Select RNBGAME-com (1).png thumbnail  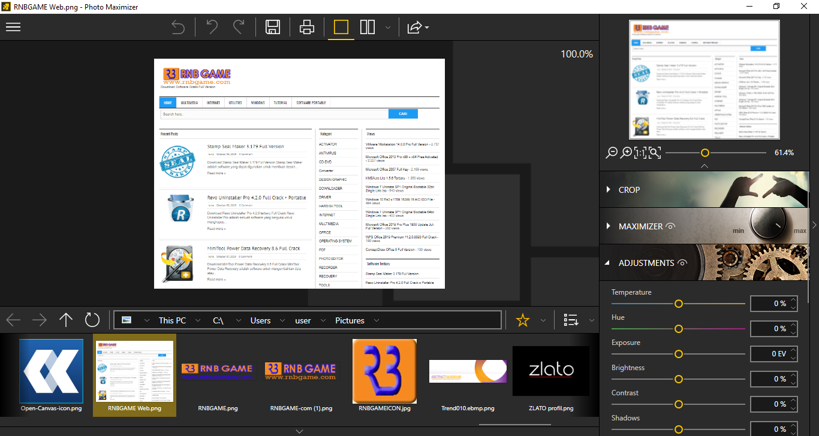[x=301, y=376]
